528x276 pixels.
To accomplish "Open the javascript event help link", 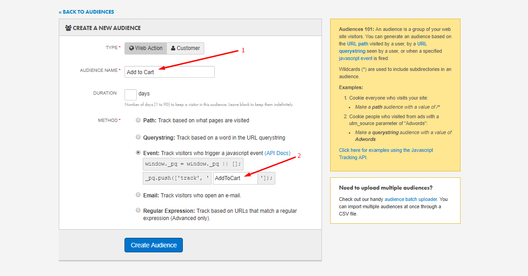I will click(x=356, y=58).
